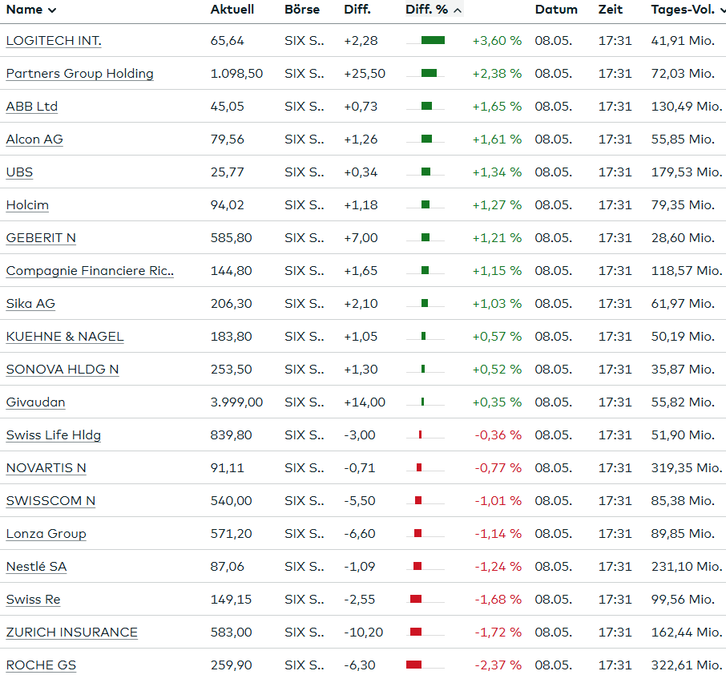Go to Swiss Re stock page
This screenshot has height=679, width=726.
click(x=34, y=600)
